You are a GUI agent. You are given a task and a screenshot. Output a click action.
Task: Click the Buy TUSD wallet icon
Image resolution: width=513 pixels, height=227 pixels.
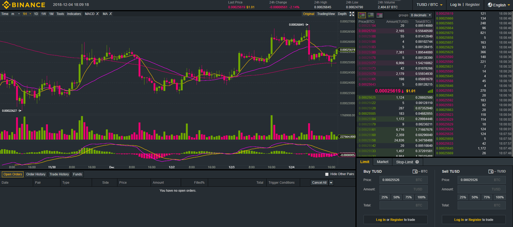click(415, 171)
